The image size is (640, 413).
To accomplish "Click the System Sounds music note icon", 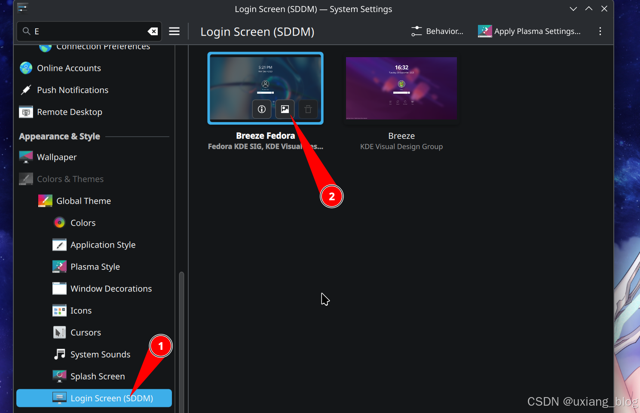I will point(59,354).
